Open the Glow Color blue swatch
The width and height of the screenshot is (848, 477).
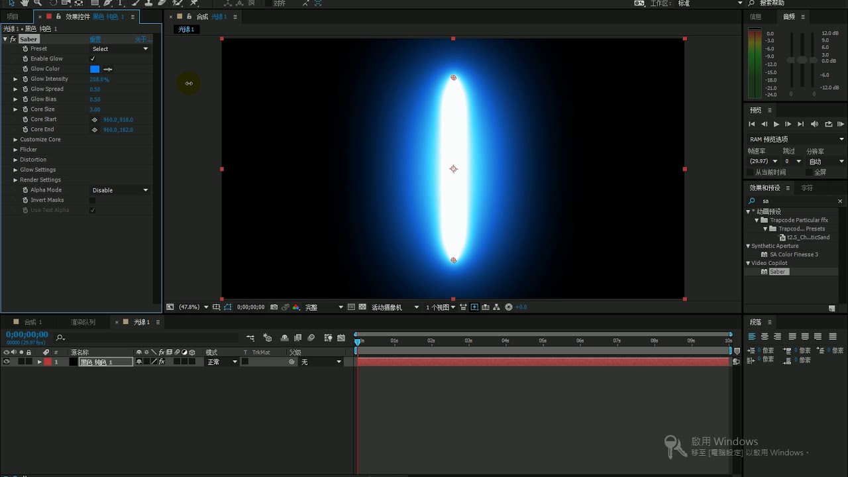[x=95, y=69]
